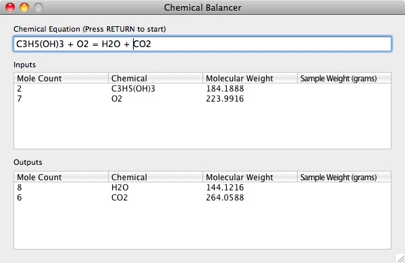Select the CO2 row in Outputs table
Viewport: 405px width, 263px height.
click(x=202, y=197)
